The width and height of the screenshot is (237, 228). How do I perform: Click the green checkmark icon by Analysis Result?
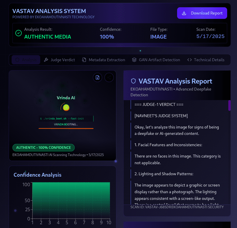(19, 33)
